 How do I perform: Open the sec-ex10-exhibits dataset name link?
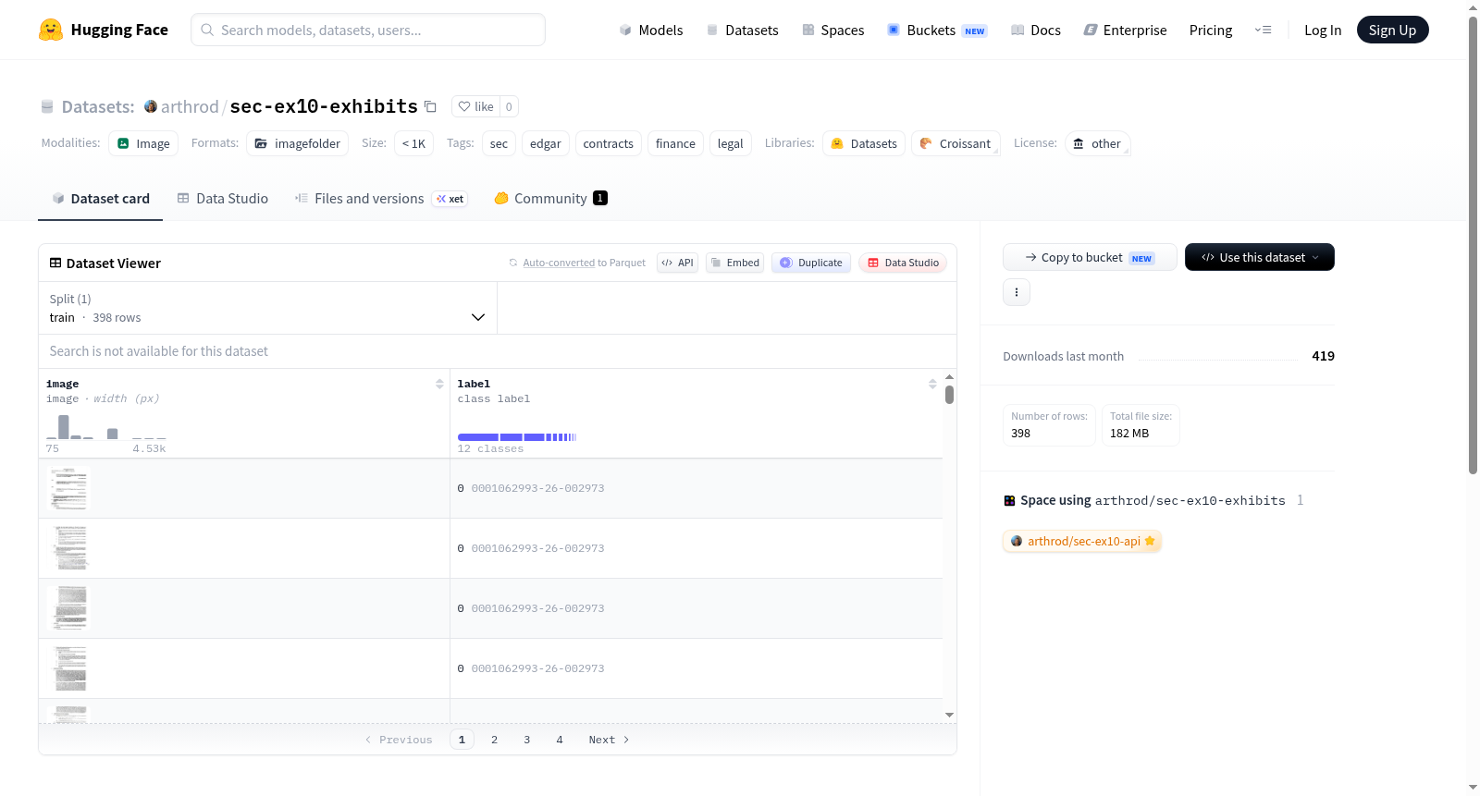coord(324,106)
